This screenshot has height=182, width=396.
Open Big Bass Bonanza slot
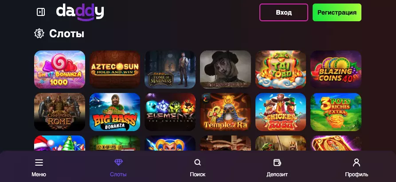point(115,112)
